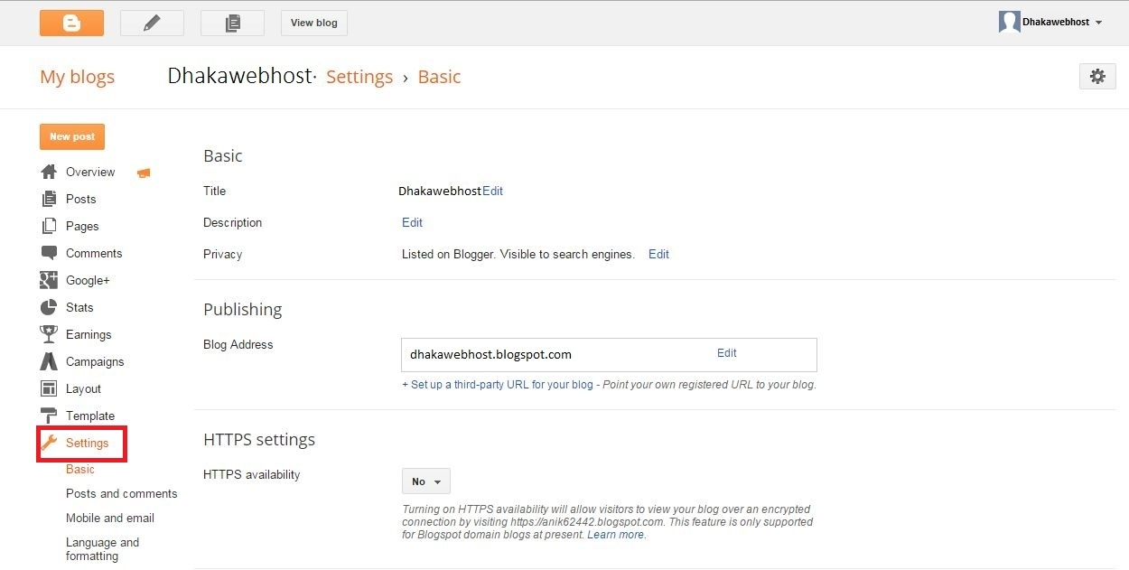This screenshot has height=570, width=1129.
Task: Click the dhakawebhost.blogspot.com address text
Action: coord(490,354)
